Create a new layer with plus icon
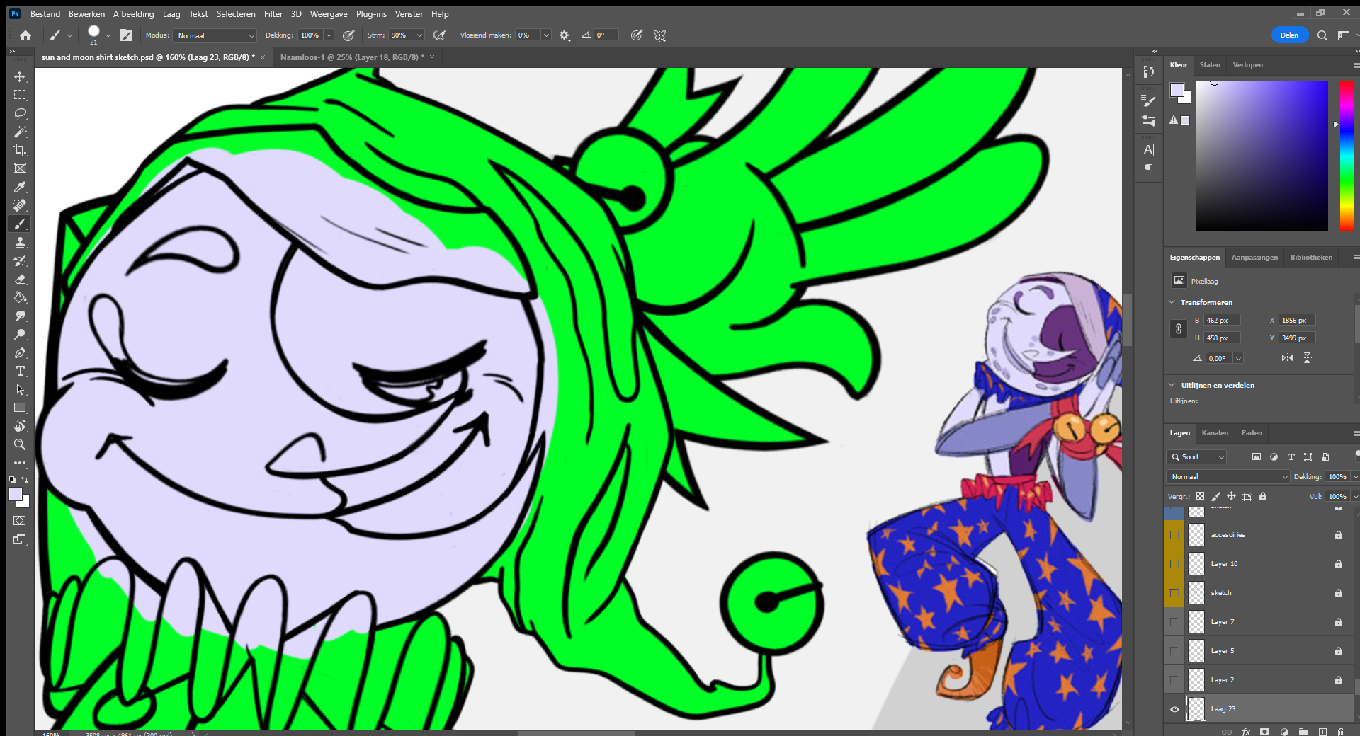 click(1322, 732)
